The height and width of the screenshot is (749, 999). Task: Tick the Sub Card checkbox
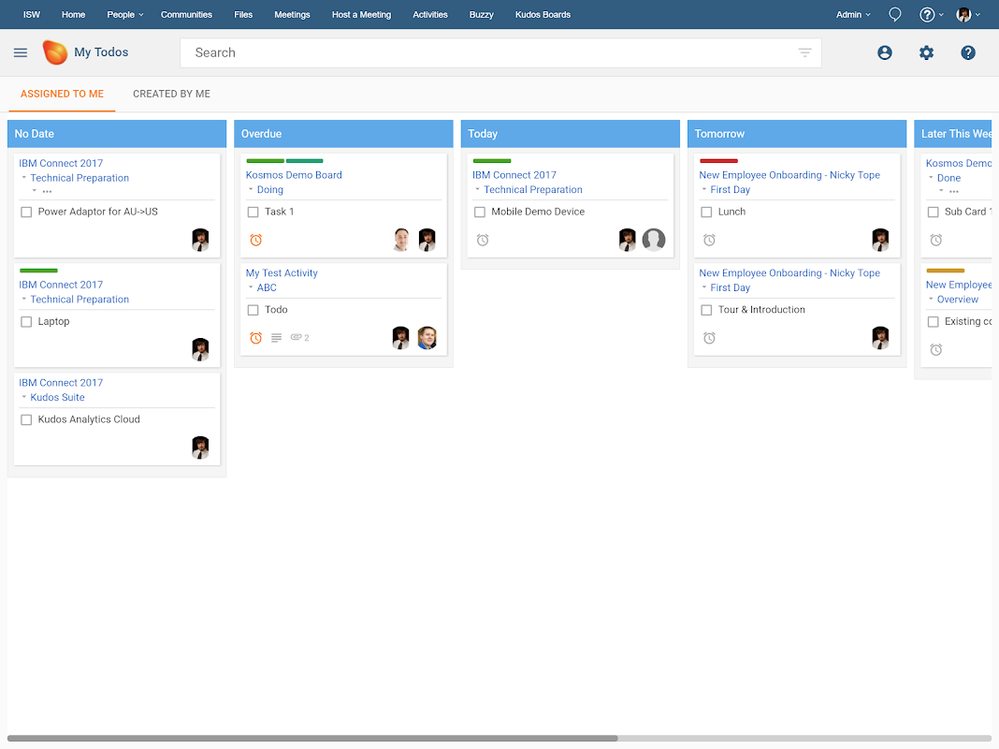tap(934, 212)
